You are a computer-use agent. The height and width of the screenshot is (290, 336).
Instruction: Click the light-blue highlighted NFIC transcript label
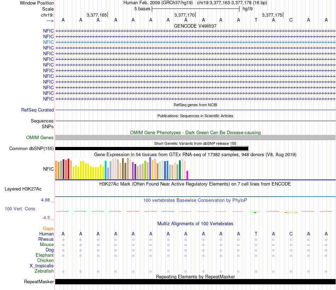click(x=48, y=42)
